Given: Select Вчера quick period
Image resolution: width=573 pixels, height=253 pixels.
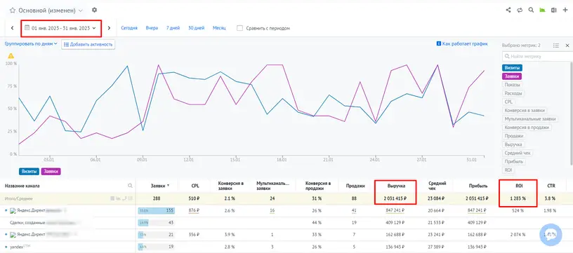Looking at the screenshot, I should tap(152, 28).
